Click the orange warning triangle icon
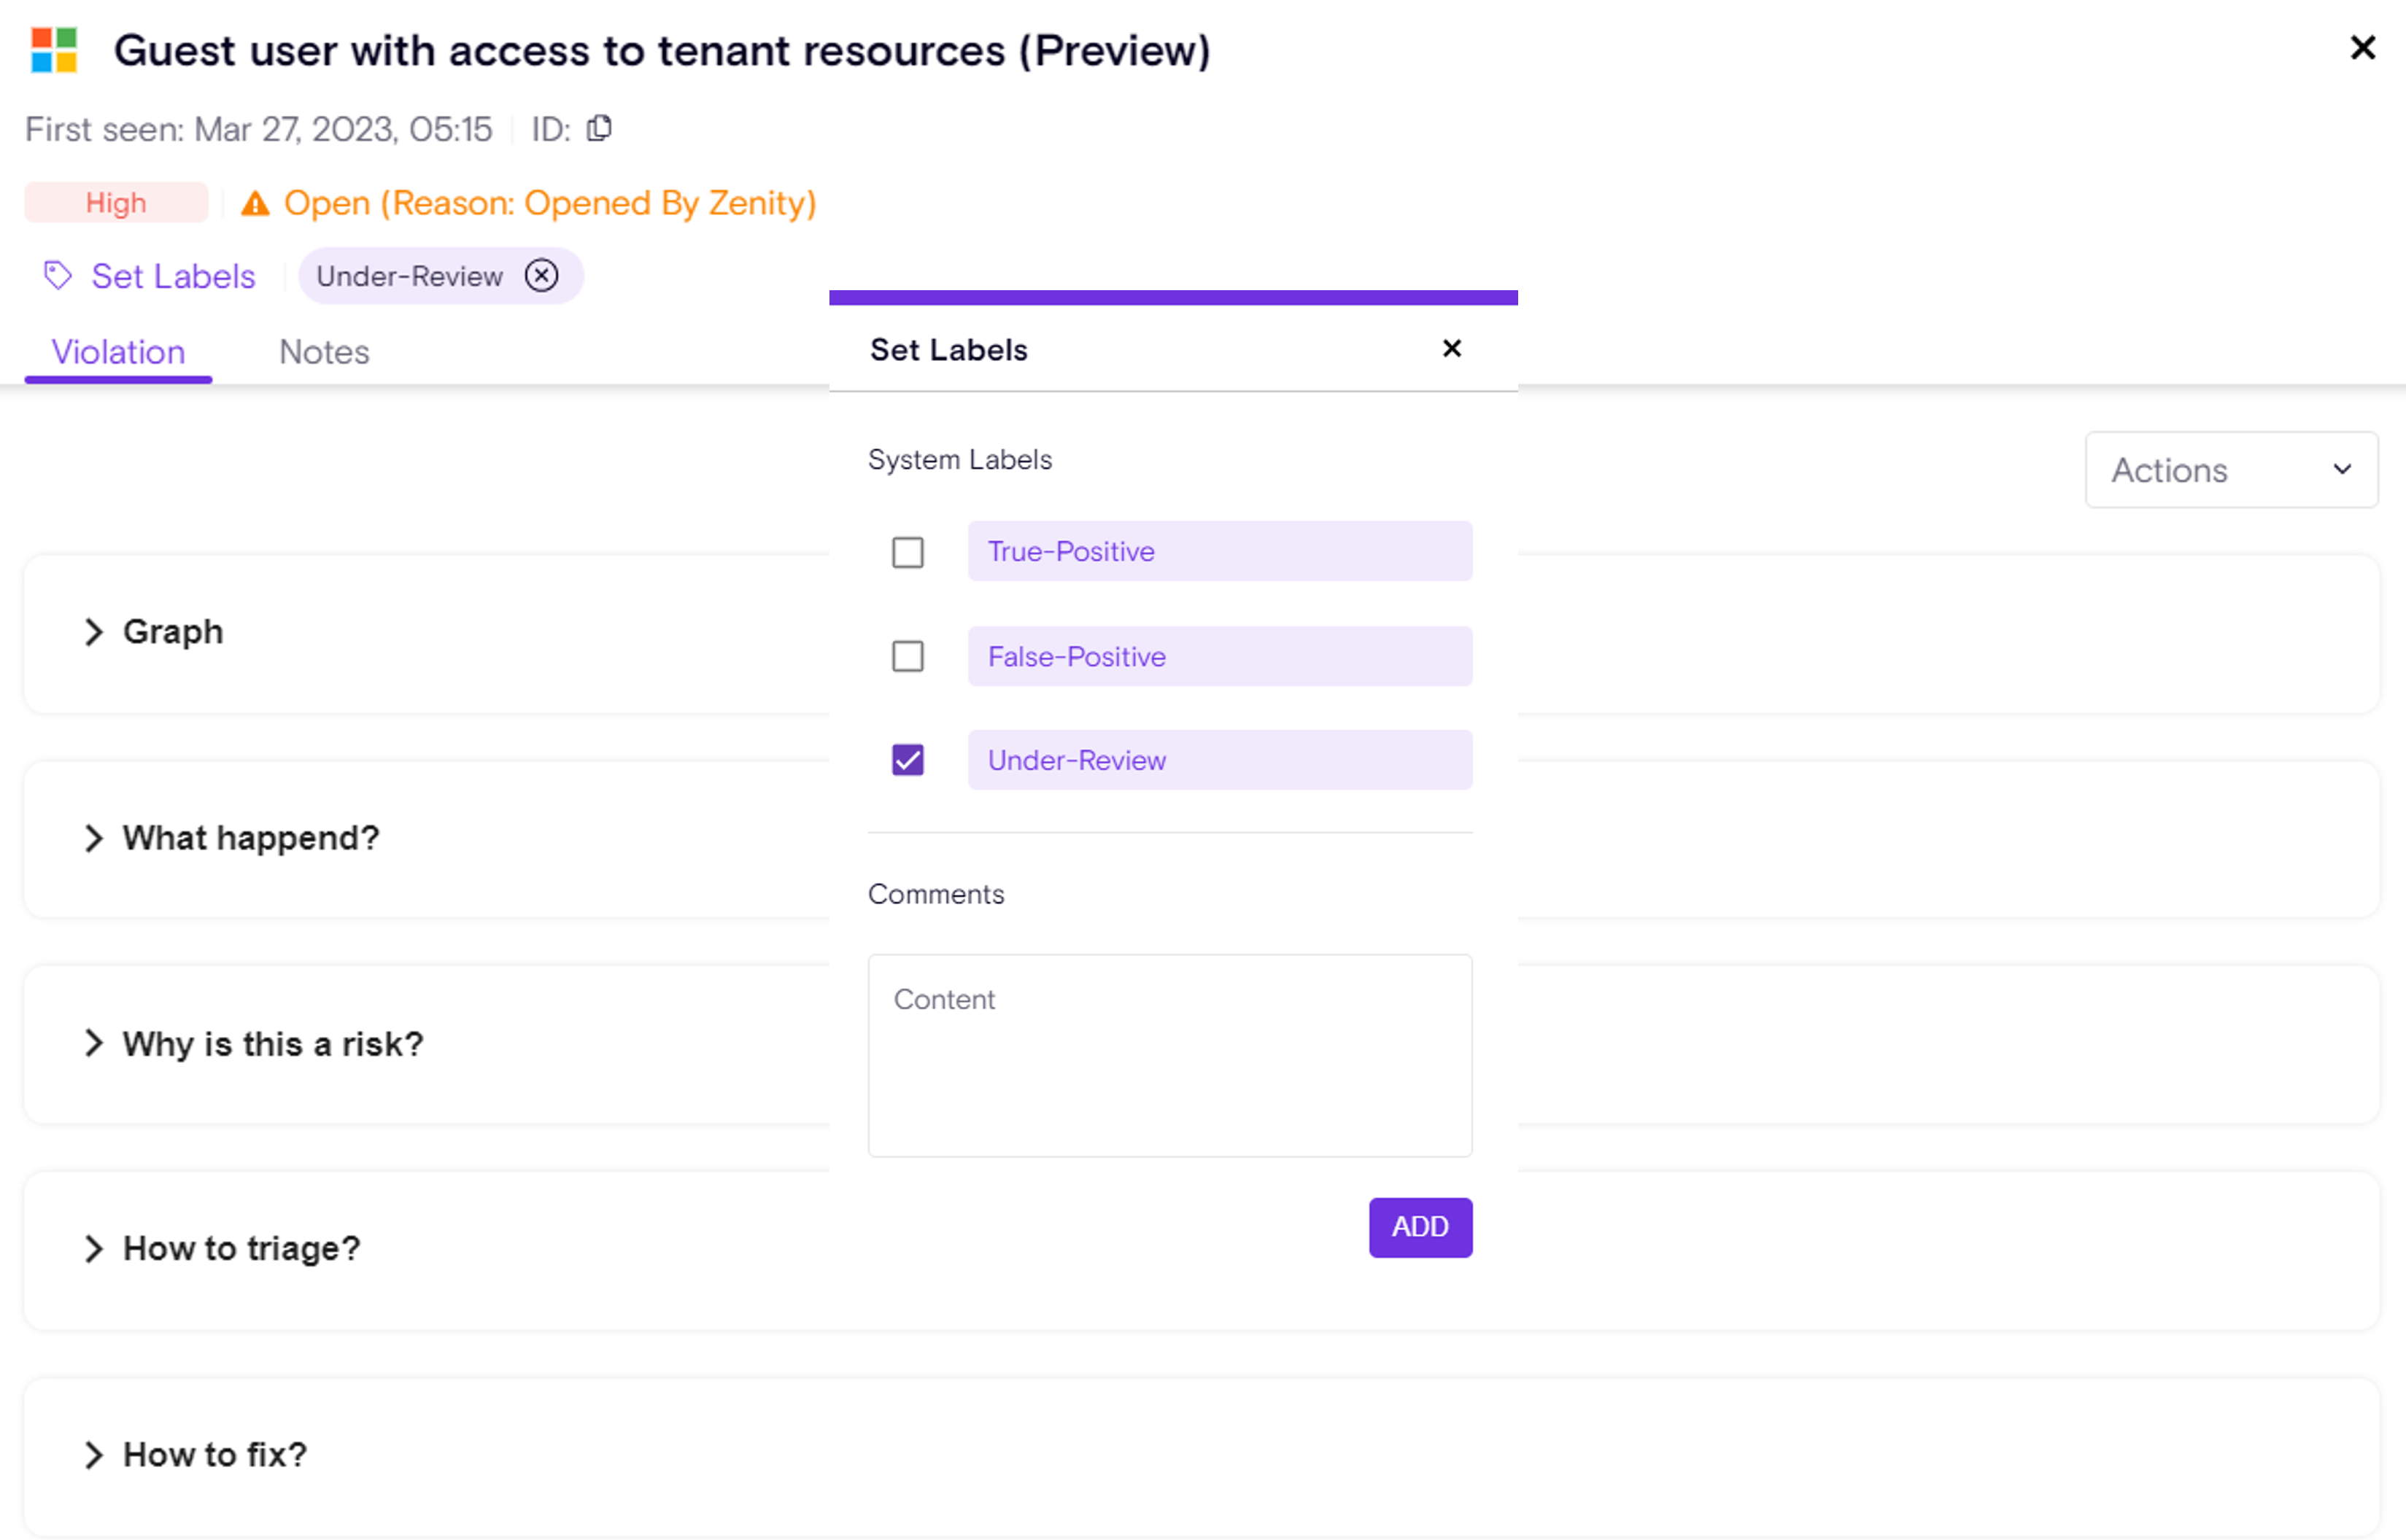 255,204
